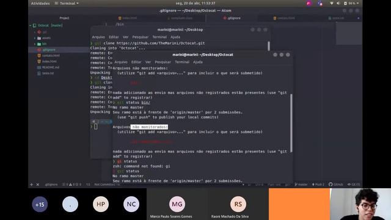391x220 pixels.
Task: Click the volume speaker icon in the tray
Action: (338, 3)
